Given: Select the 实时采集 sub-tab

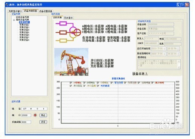Looking at the screenshot, I should [57, 17].
